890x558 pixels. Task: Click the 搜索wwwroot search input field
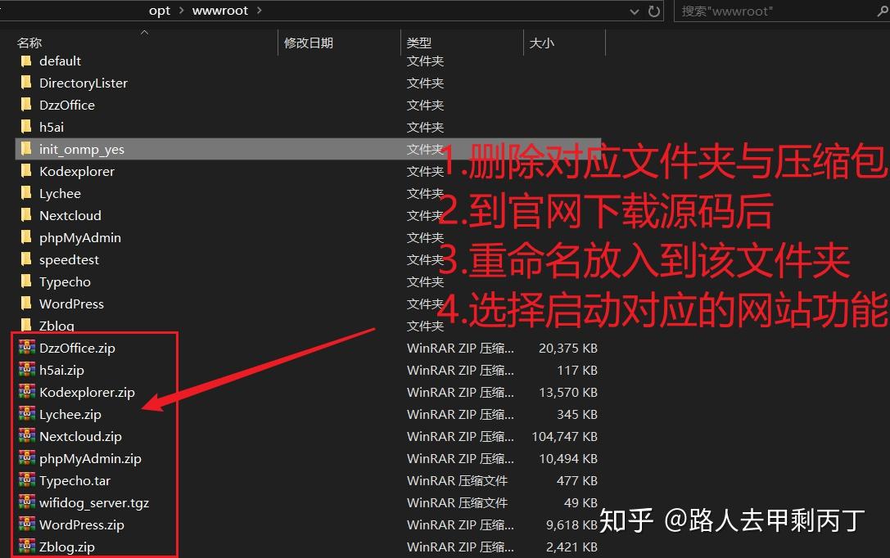[753, 11]
